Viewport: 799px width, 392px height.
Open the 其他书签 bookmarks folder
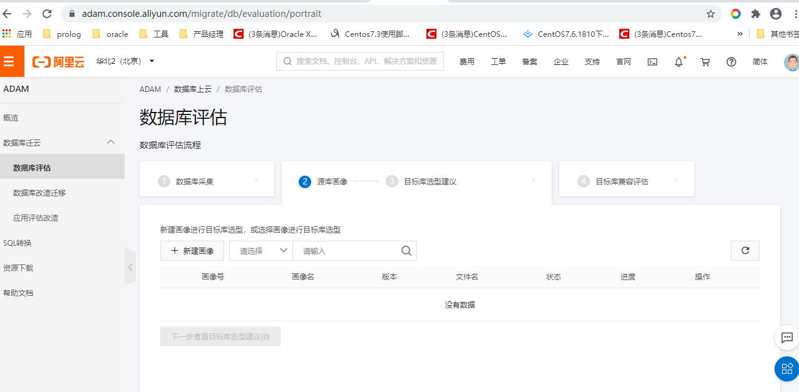click(778, 34)
